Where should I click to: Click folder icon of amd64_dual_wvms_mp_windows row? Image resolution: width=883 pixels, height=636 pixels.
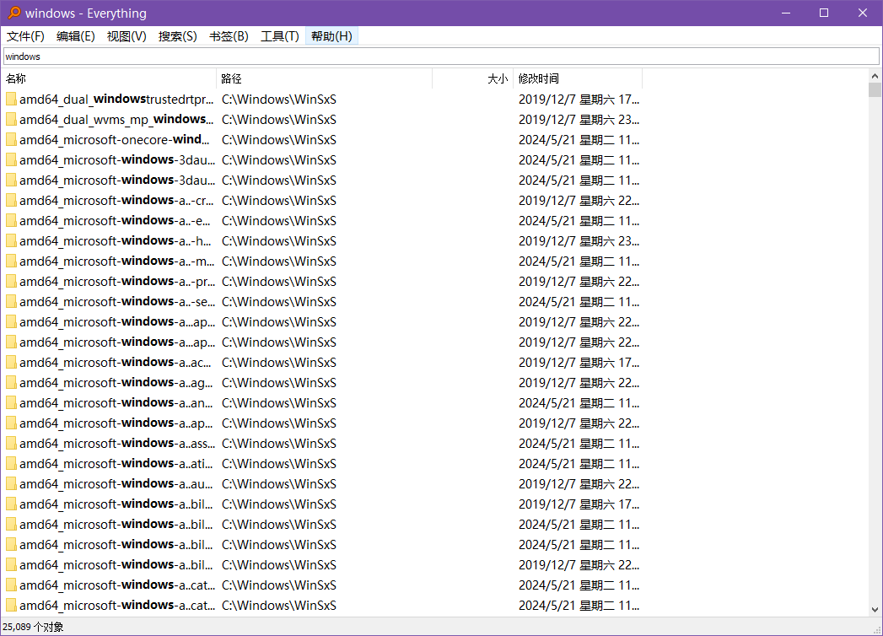11,120
